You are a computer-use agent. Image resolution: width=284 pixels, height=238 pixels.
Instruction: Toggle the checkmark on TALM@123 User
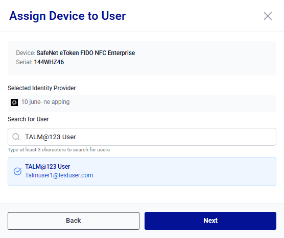[x=17, y=171]
